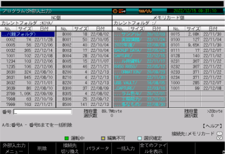Select memory card file 0100 row
The height and width of the screenshot is (154, 225).
(196, 40)
